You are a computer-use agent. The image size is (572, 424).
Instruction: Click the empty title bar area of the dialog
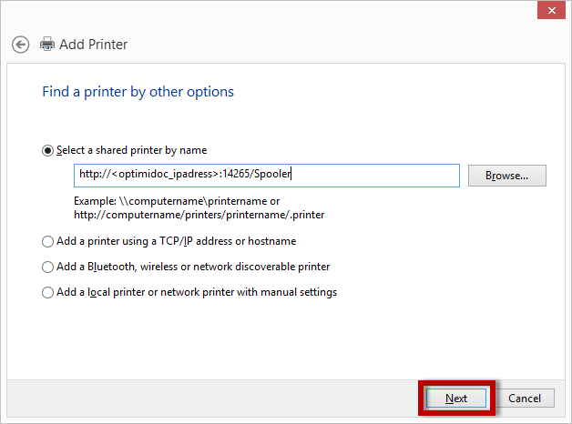pos(273,11)
